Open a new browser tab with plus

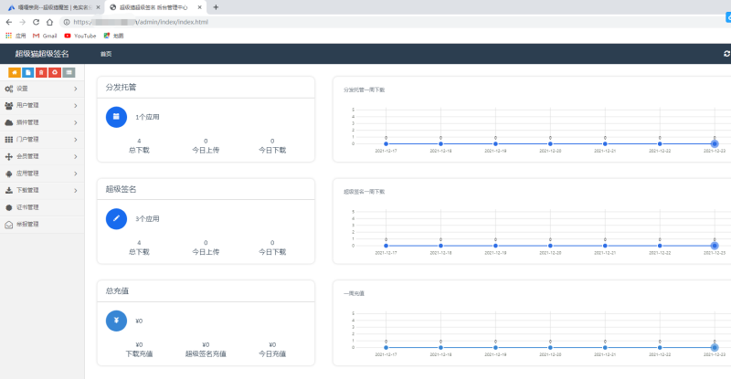tap(216, 7)
